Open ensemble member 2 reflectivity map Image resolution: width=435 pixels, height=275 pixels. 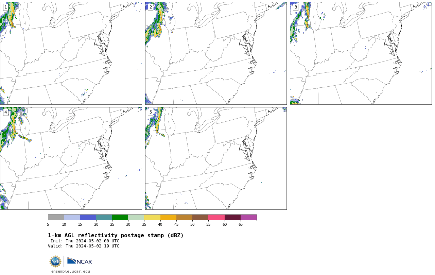[216, 53]
